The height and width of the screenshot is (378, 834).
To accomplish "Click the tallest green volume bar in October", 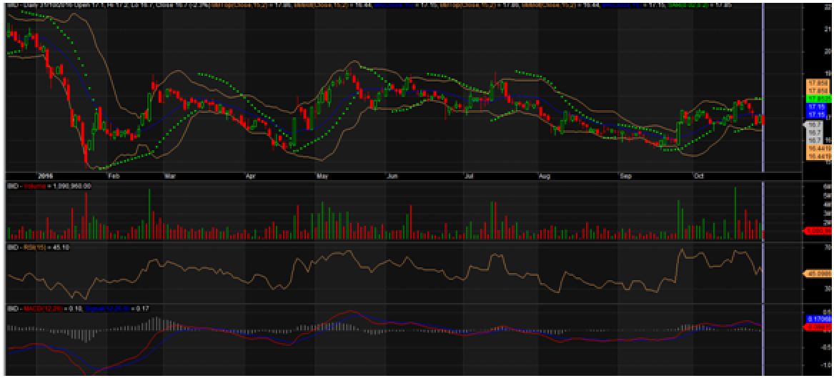I will pos(735,213).
